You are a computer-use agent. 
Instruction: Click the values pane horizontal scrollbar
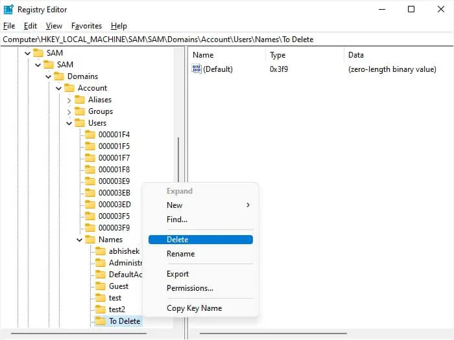[273, 334]
